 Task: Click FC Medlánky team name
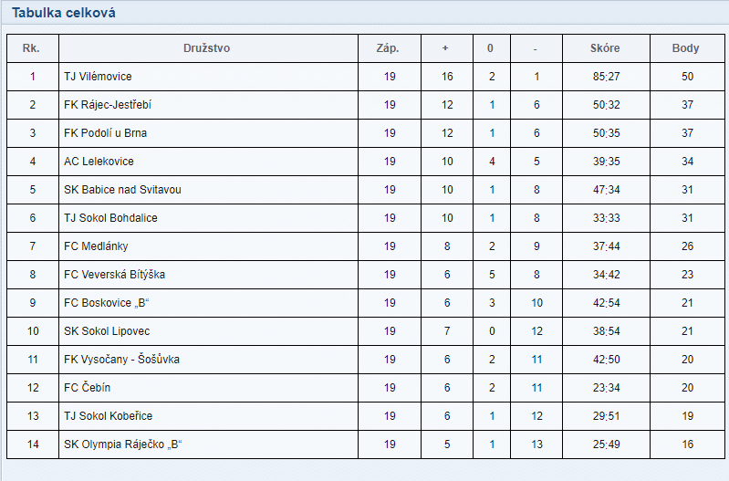pos(96,246)
